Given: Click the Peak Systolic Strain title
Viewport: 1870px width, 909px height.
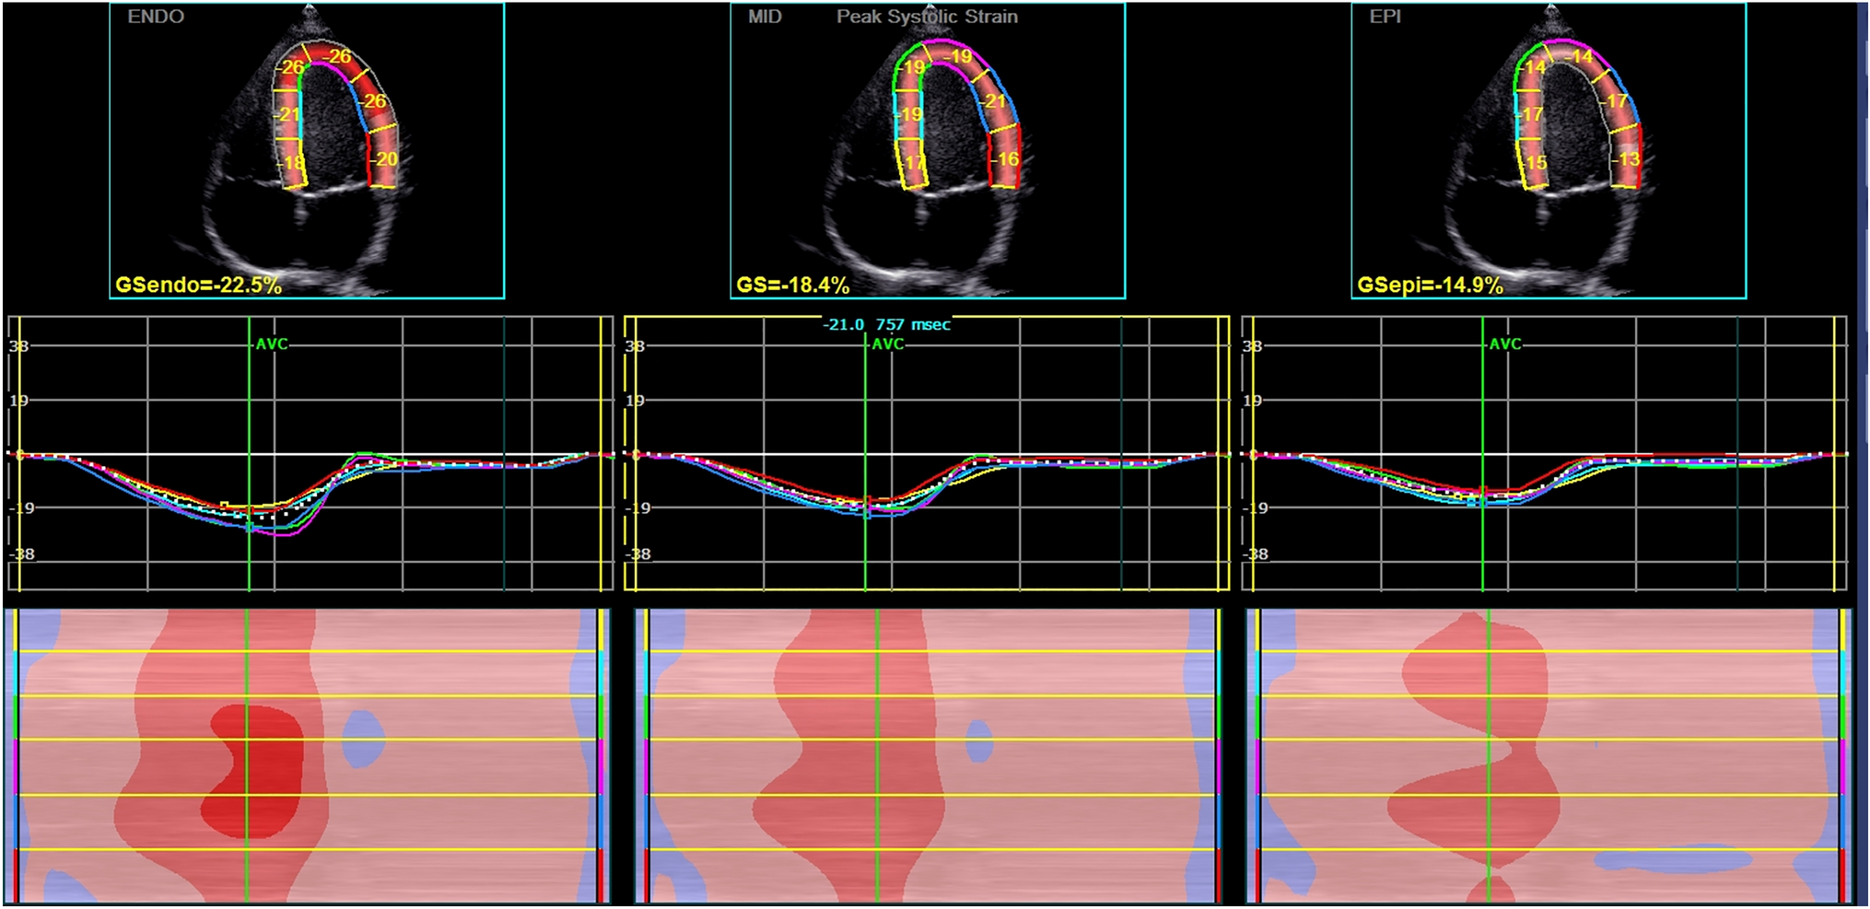Looking at the screenshot, I should [927, 17].
